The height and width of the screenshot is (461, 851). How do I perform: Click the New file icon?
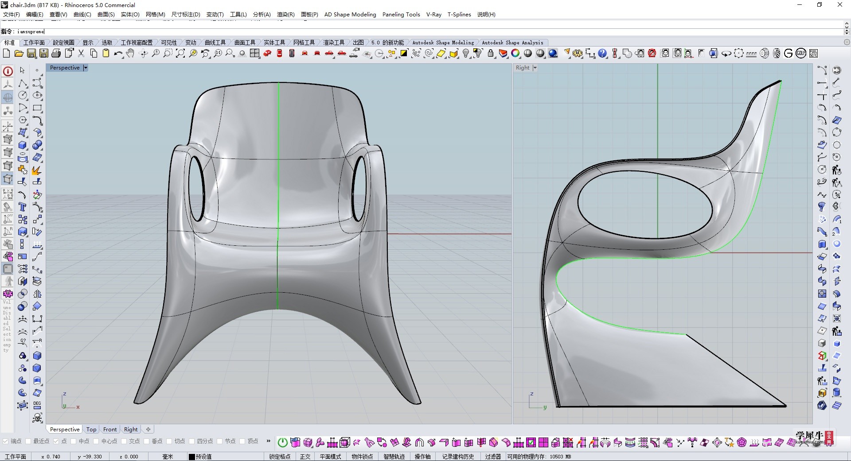coord(6,54)
